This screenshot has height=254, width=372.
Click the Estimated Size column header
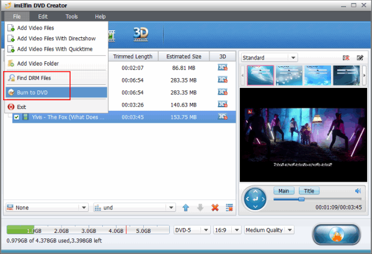click(184, 56)
